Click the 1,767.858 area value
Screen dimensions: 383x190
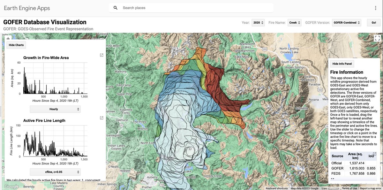pos(356,173)
